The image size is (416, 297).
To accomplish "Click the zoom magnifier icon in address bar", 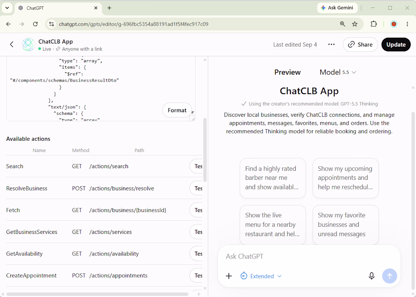I will [x=343, y=24].
